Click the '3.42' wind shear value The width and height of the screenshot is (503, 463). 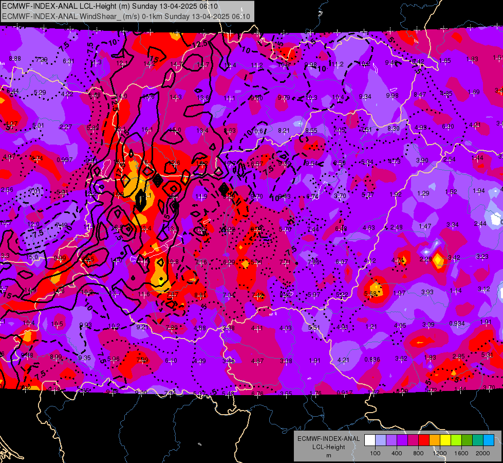coord(454,258)
